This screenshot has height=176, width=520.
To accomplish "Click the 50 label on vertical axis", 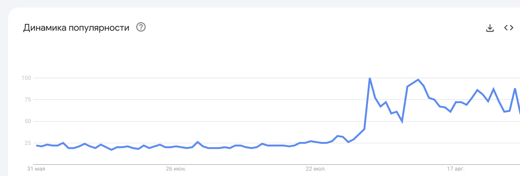I will pyautogui.click(x=28, y=121).
